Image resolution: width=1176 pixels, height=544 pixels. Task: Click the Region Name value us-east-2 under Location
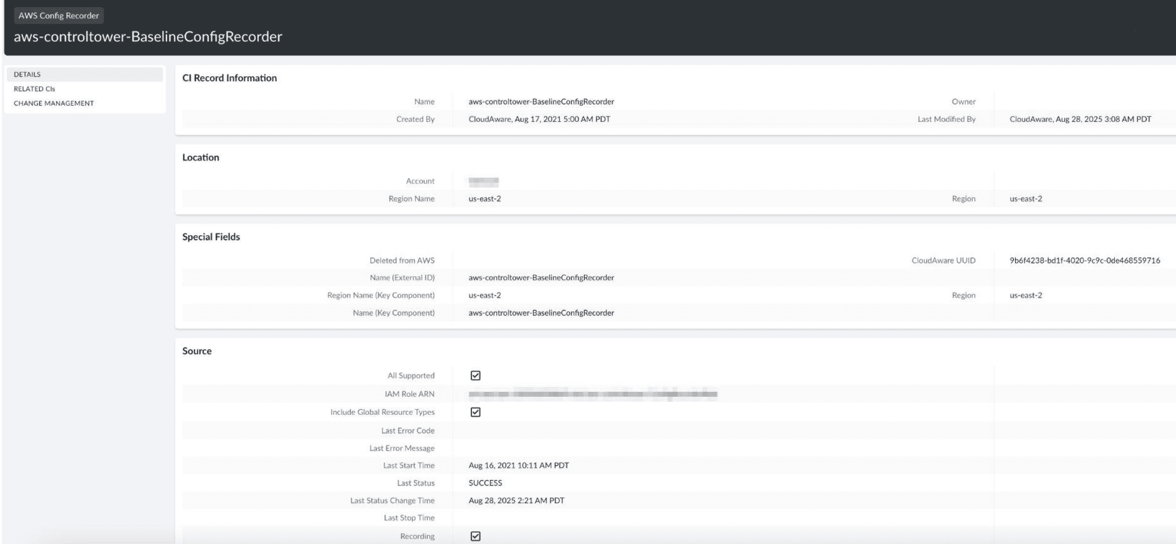pyautogui.click(x=484, y=199)
